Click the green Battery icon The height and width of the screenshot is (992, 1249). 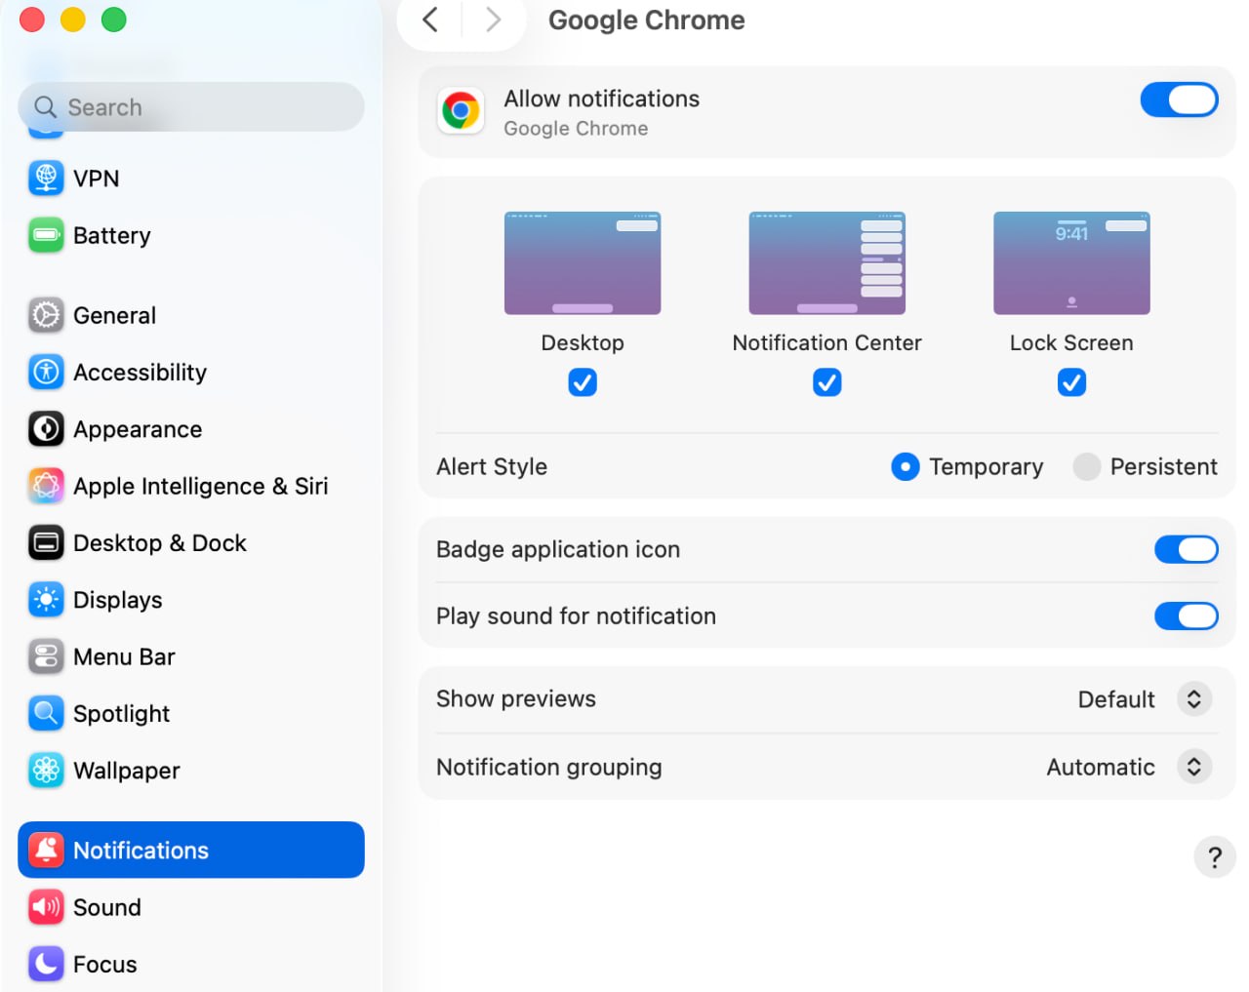[46, 235]
